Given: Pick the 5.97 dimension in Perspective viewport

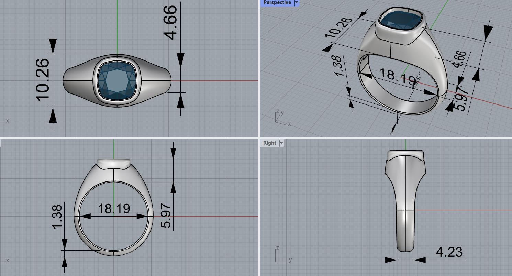Looking at the screenshot, I should [x=461, y=98].
